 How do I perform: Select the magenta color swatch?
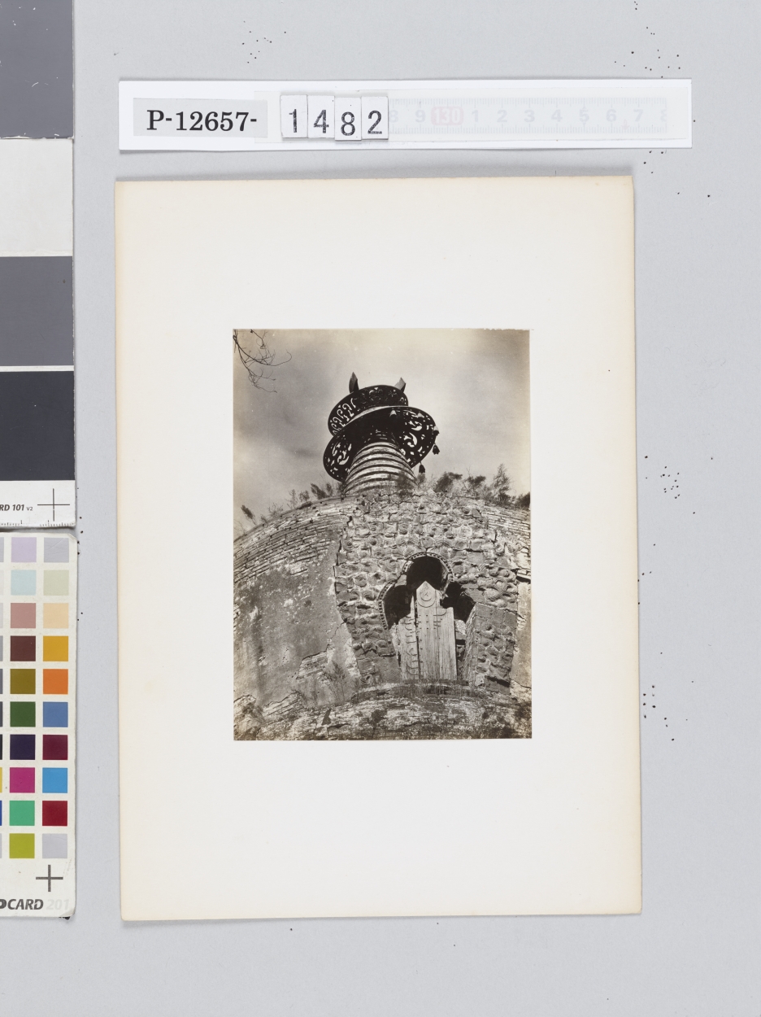[23, 780]
